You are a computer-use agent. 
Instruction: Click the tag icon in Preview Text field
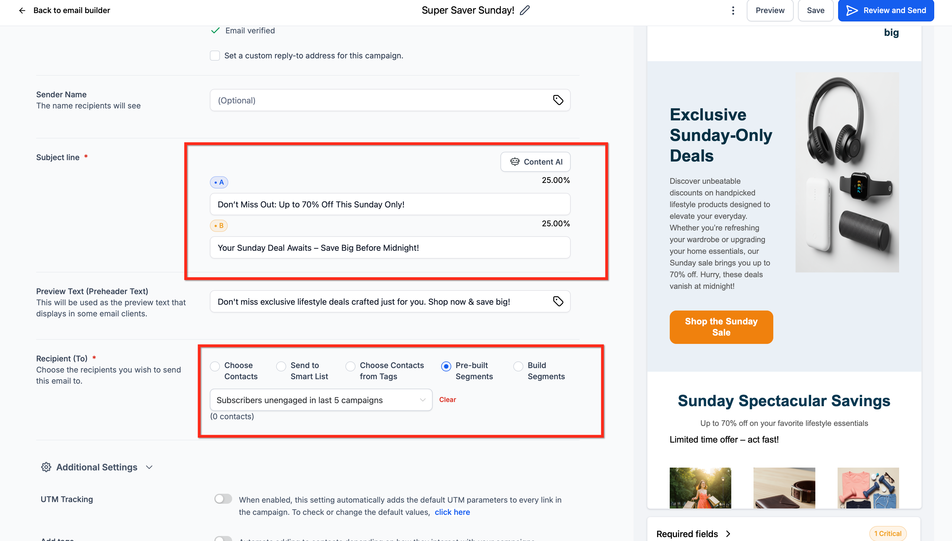point(558,301)
